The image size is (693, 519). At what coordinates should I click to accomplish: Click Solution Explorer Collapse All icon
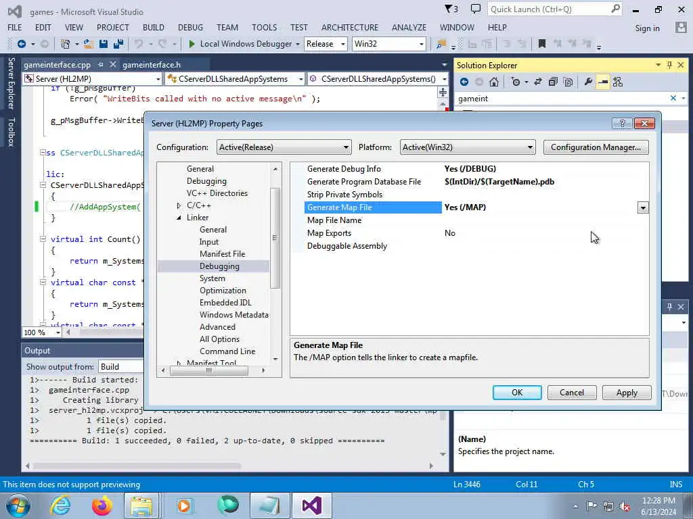[x=553, y=82]
